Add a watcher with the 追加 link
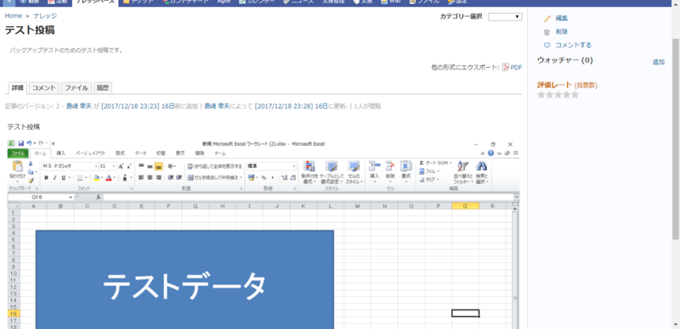Viewport: 680px width, 329px height. [x=658, y=62]
